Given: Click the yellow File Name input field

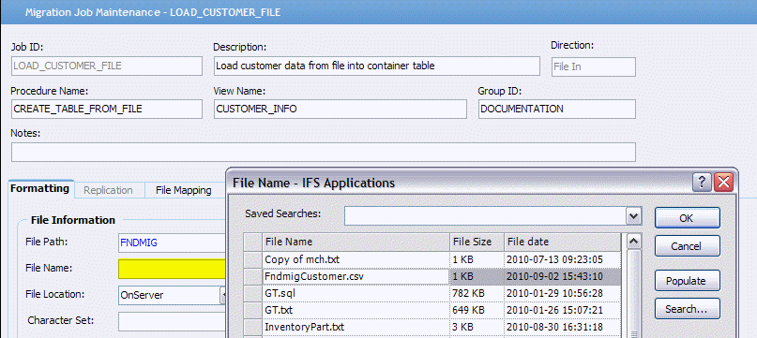Looking at the screenshot, I should pos(173,269).
